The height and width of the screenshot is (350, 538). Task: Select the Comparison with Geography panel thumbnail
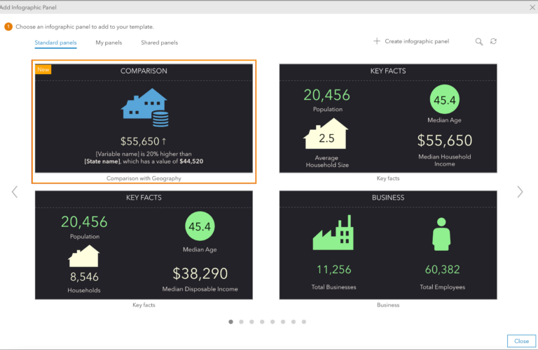pyautogui.click(x=144, y=118)
